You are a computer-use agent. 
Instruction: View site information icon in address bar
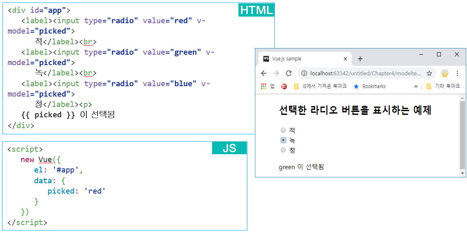[x=304, y=73]
